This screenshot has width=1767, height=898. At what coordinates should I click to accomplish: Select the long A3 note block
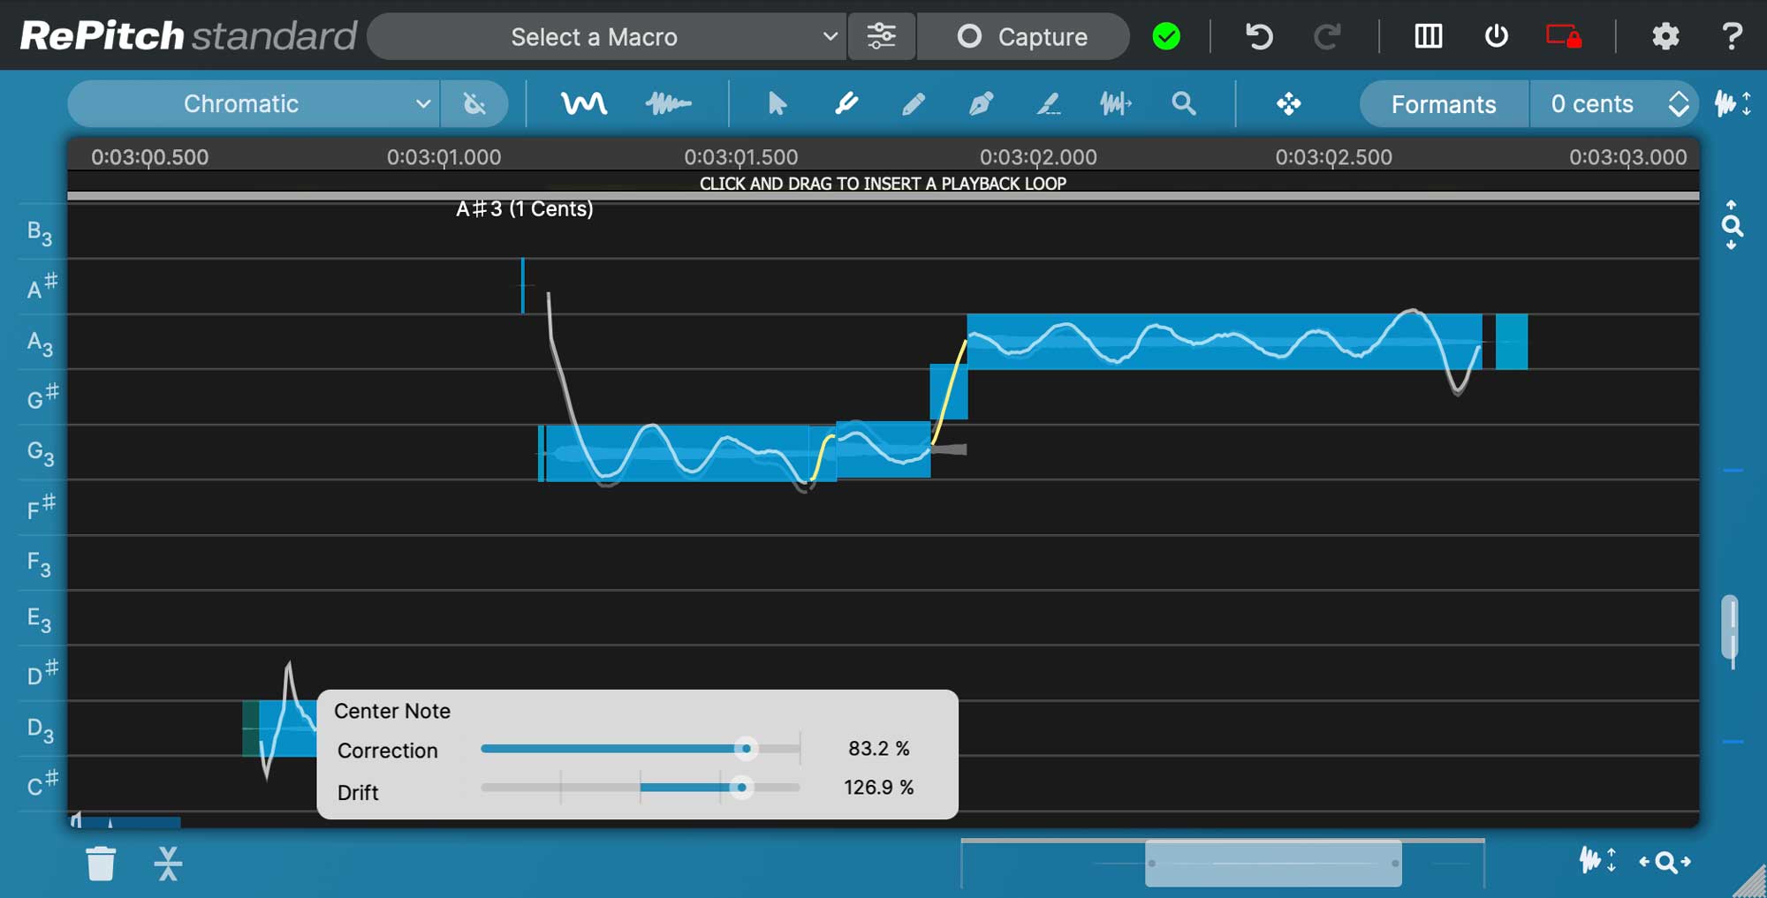1224,341
